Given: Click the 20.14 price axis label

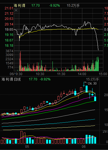Looking at the screenshot, I should pyautogui.click(x=9, y=24).
